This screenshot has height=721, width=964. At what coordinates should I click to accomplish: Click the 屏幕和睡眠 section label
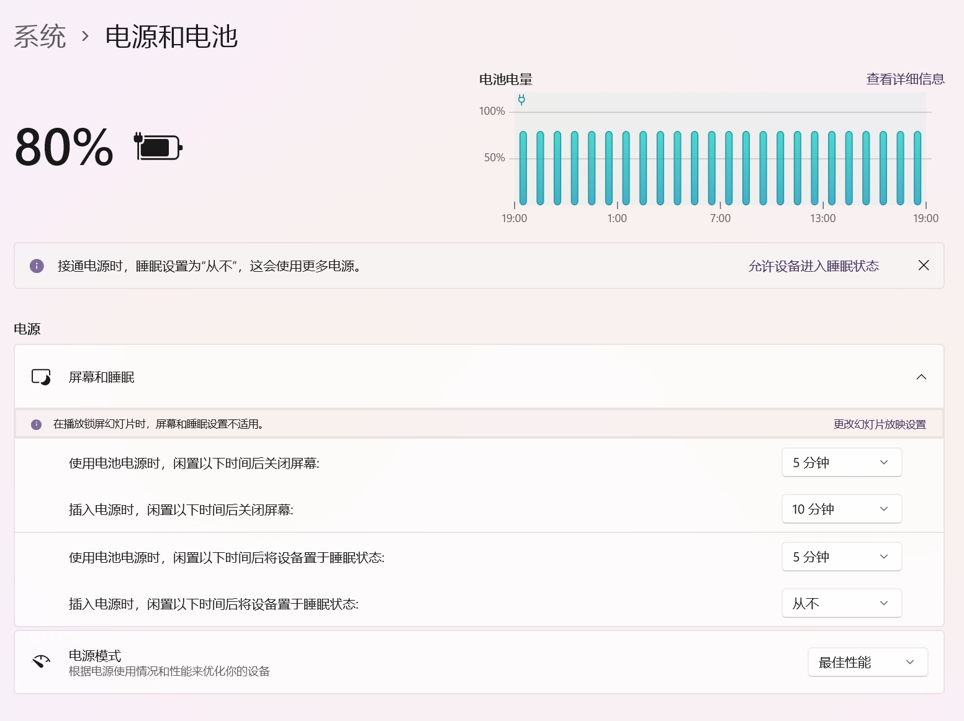[101, 377]
